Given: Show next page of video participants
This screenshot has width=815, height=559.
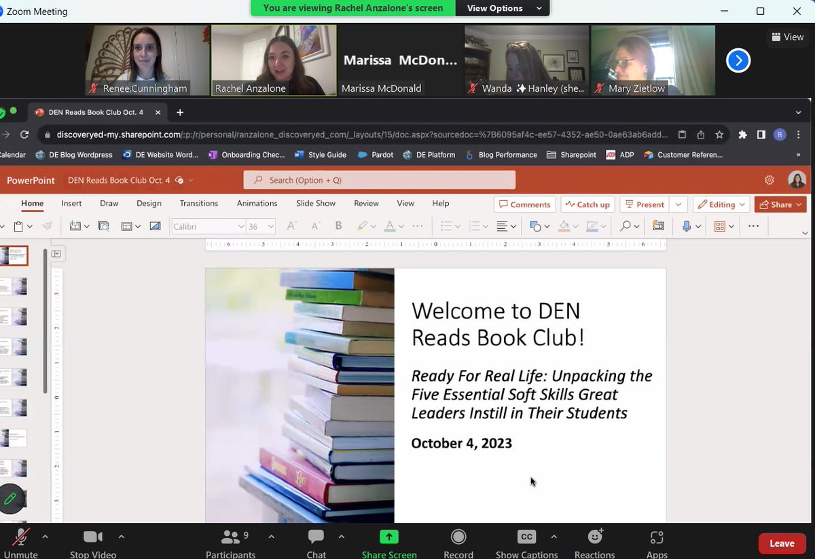Looking at the screenshot, I should click(738, 61).
